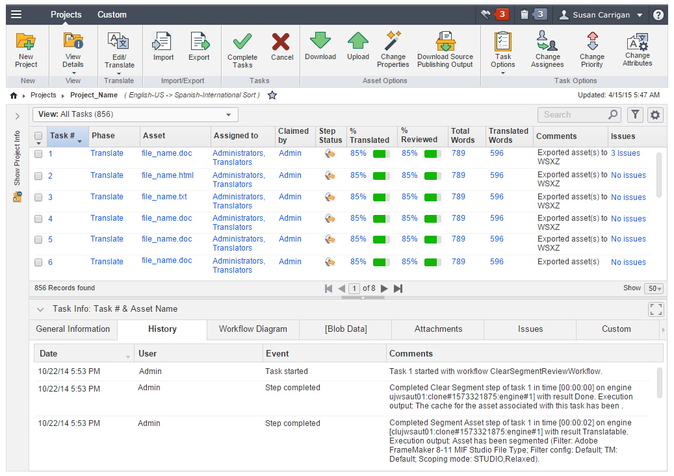
Task: Select the task 3 row checkbox
Action: [x=38, y=197]
